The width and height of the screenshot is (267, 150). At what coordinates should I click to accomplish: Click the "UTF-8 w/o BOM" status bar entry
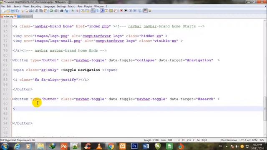[249, 140]
